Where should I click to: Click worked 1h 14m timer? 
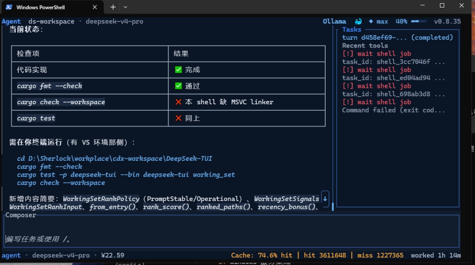pyautogui.click(x=436, y=255)
